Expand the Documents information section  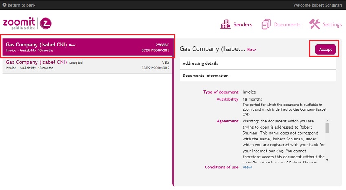pos(258,75)
